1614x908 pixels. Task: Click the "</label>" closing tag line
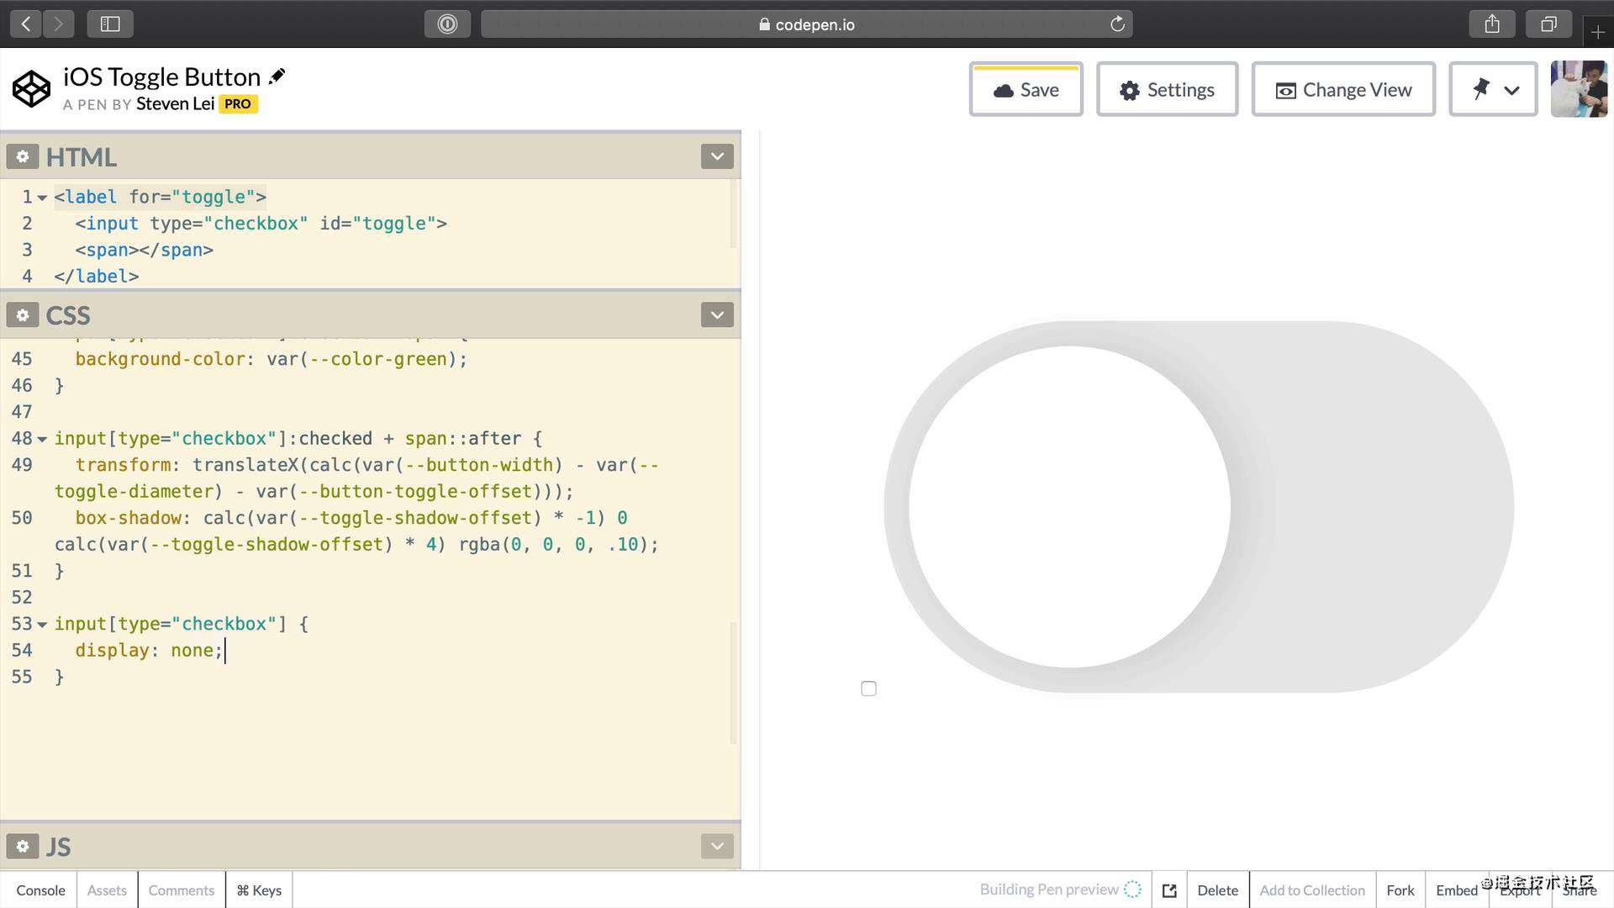96,277
